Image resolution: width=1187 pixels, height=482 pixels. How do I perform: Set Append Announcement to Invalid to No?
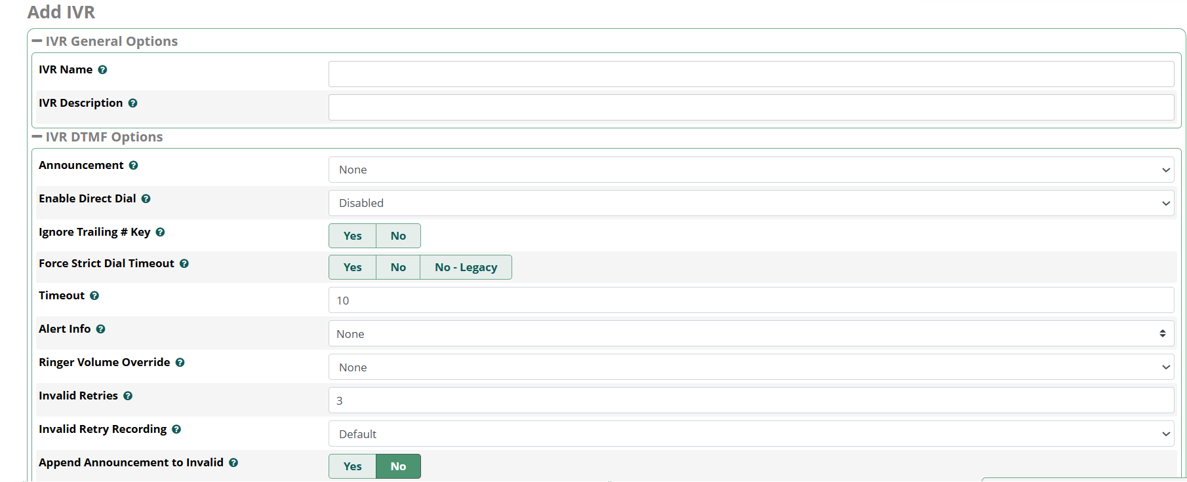[398, 466]
